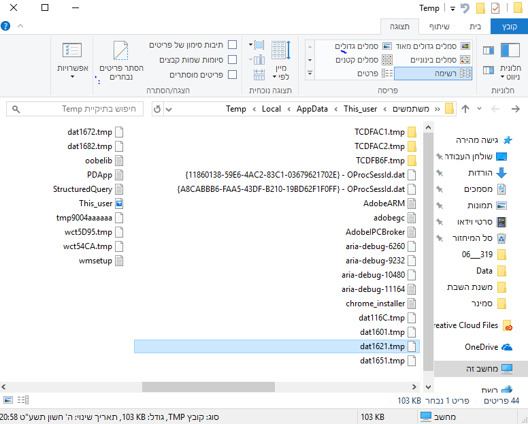The width and height of the screenshot is (528, 424).
Task: Open videos (סרטי וידאו) in sidebar
Action: pyautogui.click(x=482, y=222)
